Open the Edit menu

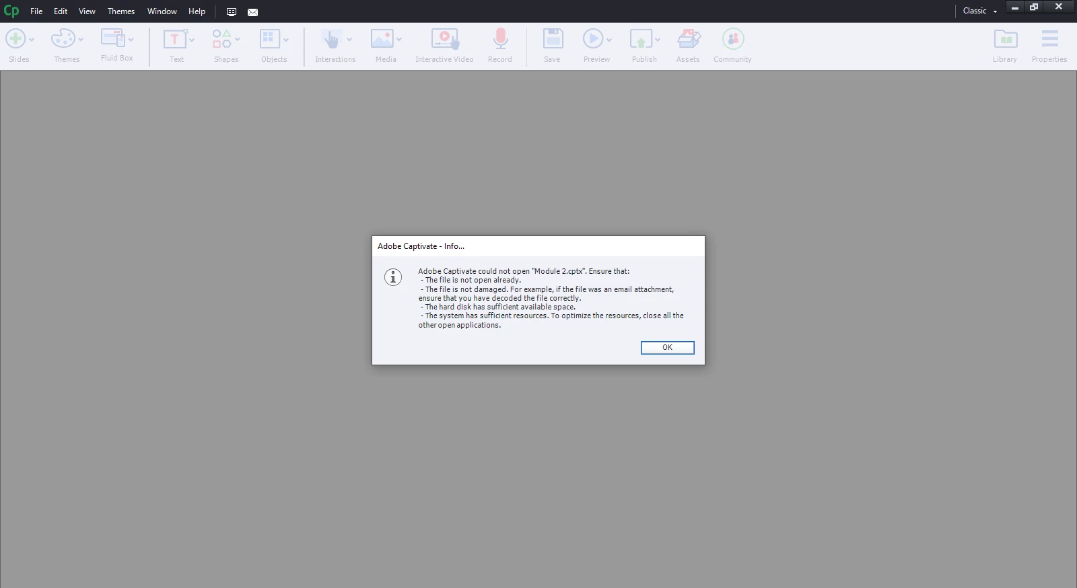point(61,11)
